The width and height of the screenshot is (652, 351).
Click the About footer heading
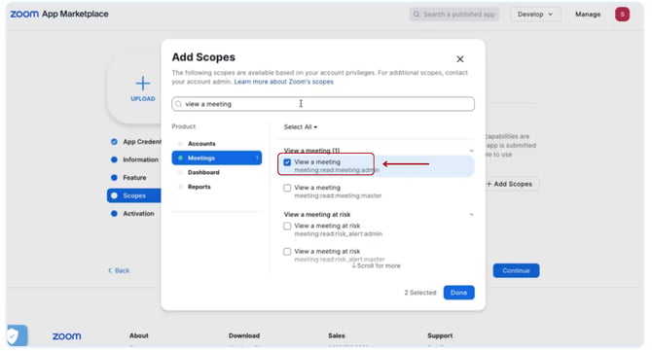pyautogui.click(x=139, y=335)
